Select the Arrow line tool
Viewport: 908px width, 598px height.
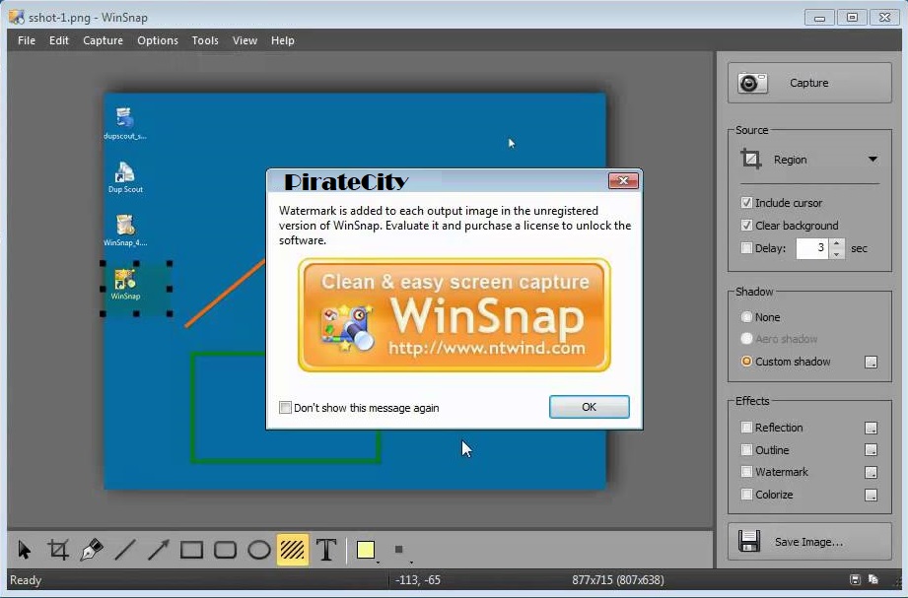(x=158, y=550)
